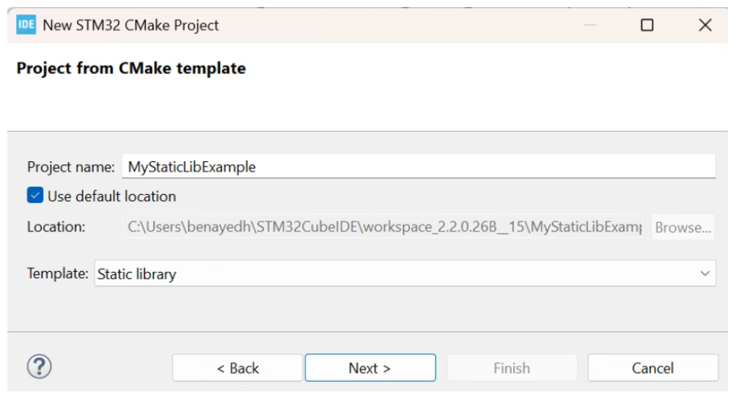Open the 'Static library' template combo box
The width and height of the screenshot is (736, 395).
[x=405, y=273]
